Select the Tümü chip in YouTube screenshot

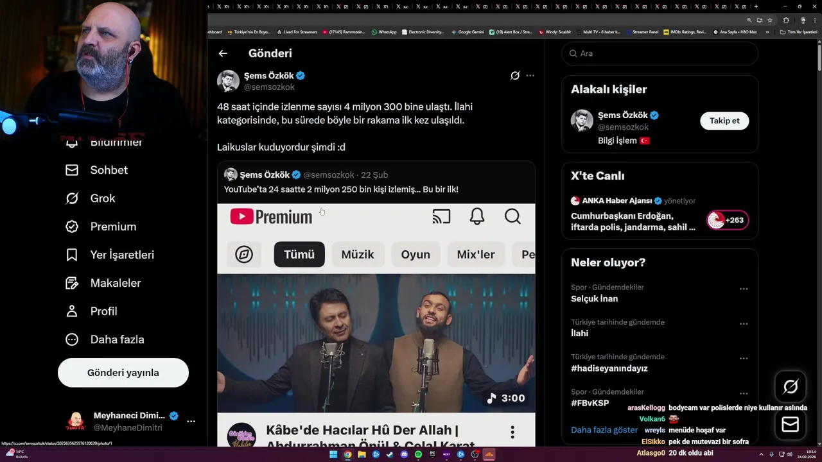pyautogui.click(x=299, y=255)
